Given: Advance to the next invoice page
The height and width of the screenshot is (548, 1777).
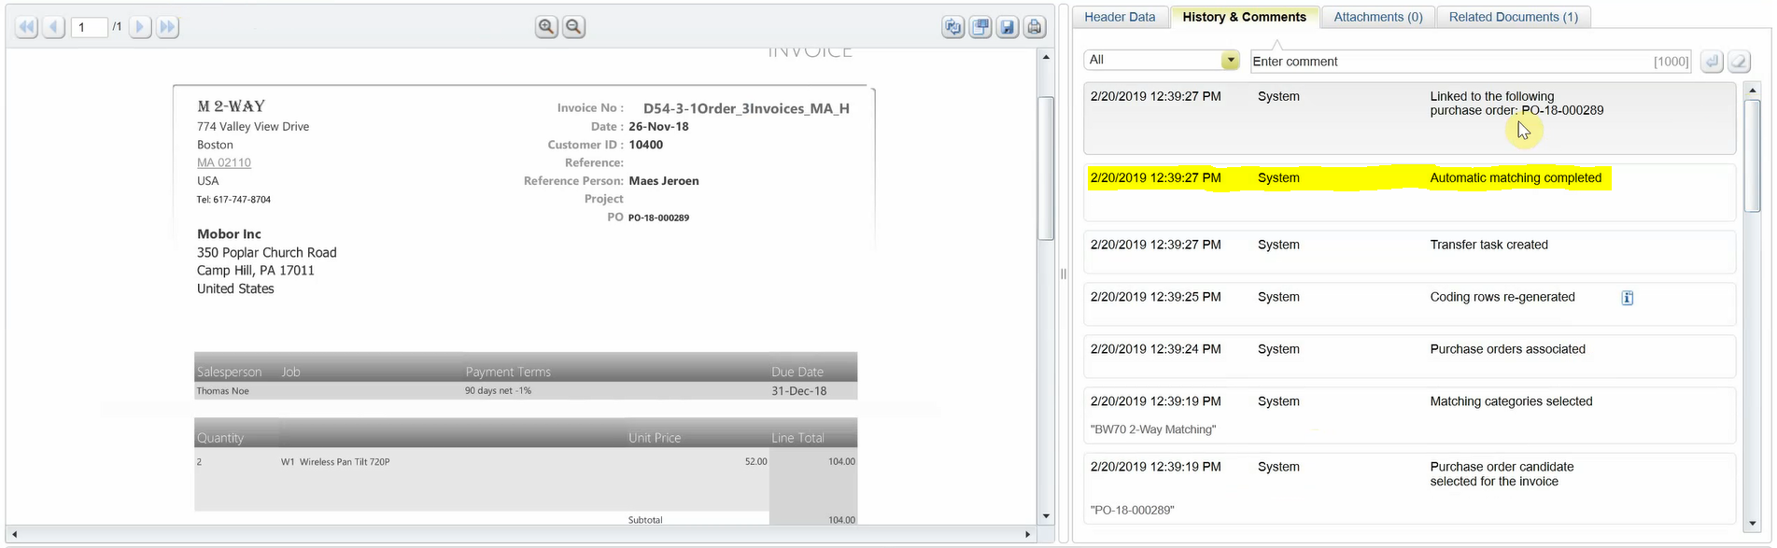Looking at the screenshot, I should (x=140, y=27).
